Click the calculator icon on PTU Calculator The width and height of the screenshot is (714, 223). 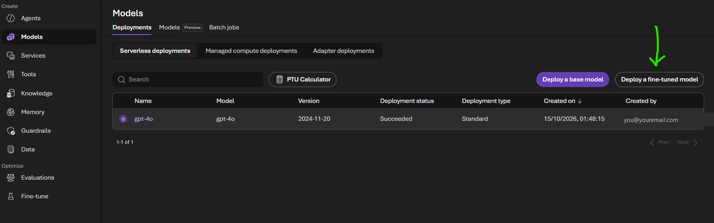click(280, 80)
